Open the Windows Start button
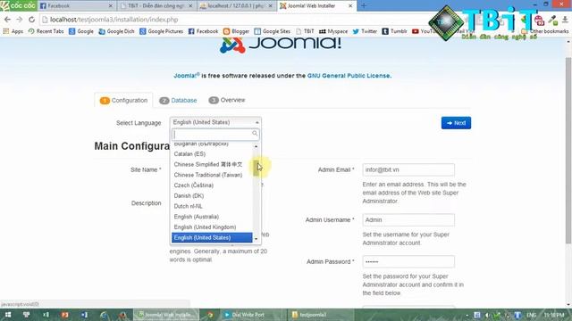The height and width of the screenshot is (321, 572). pyautogui.click(x=8, y=315)
